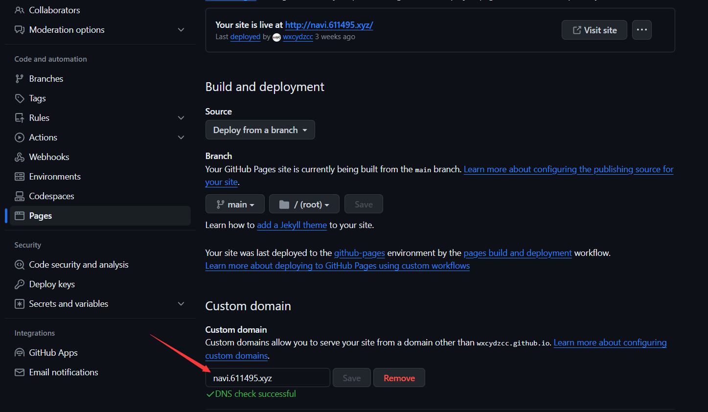Click the Moderation options comment icon
This screenshot has height=412, width=708.
point(20,30)
